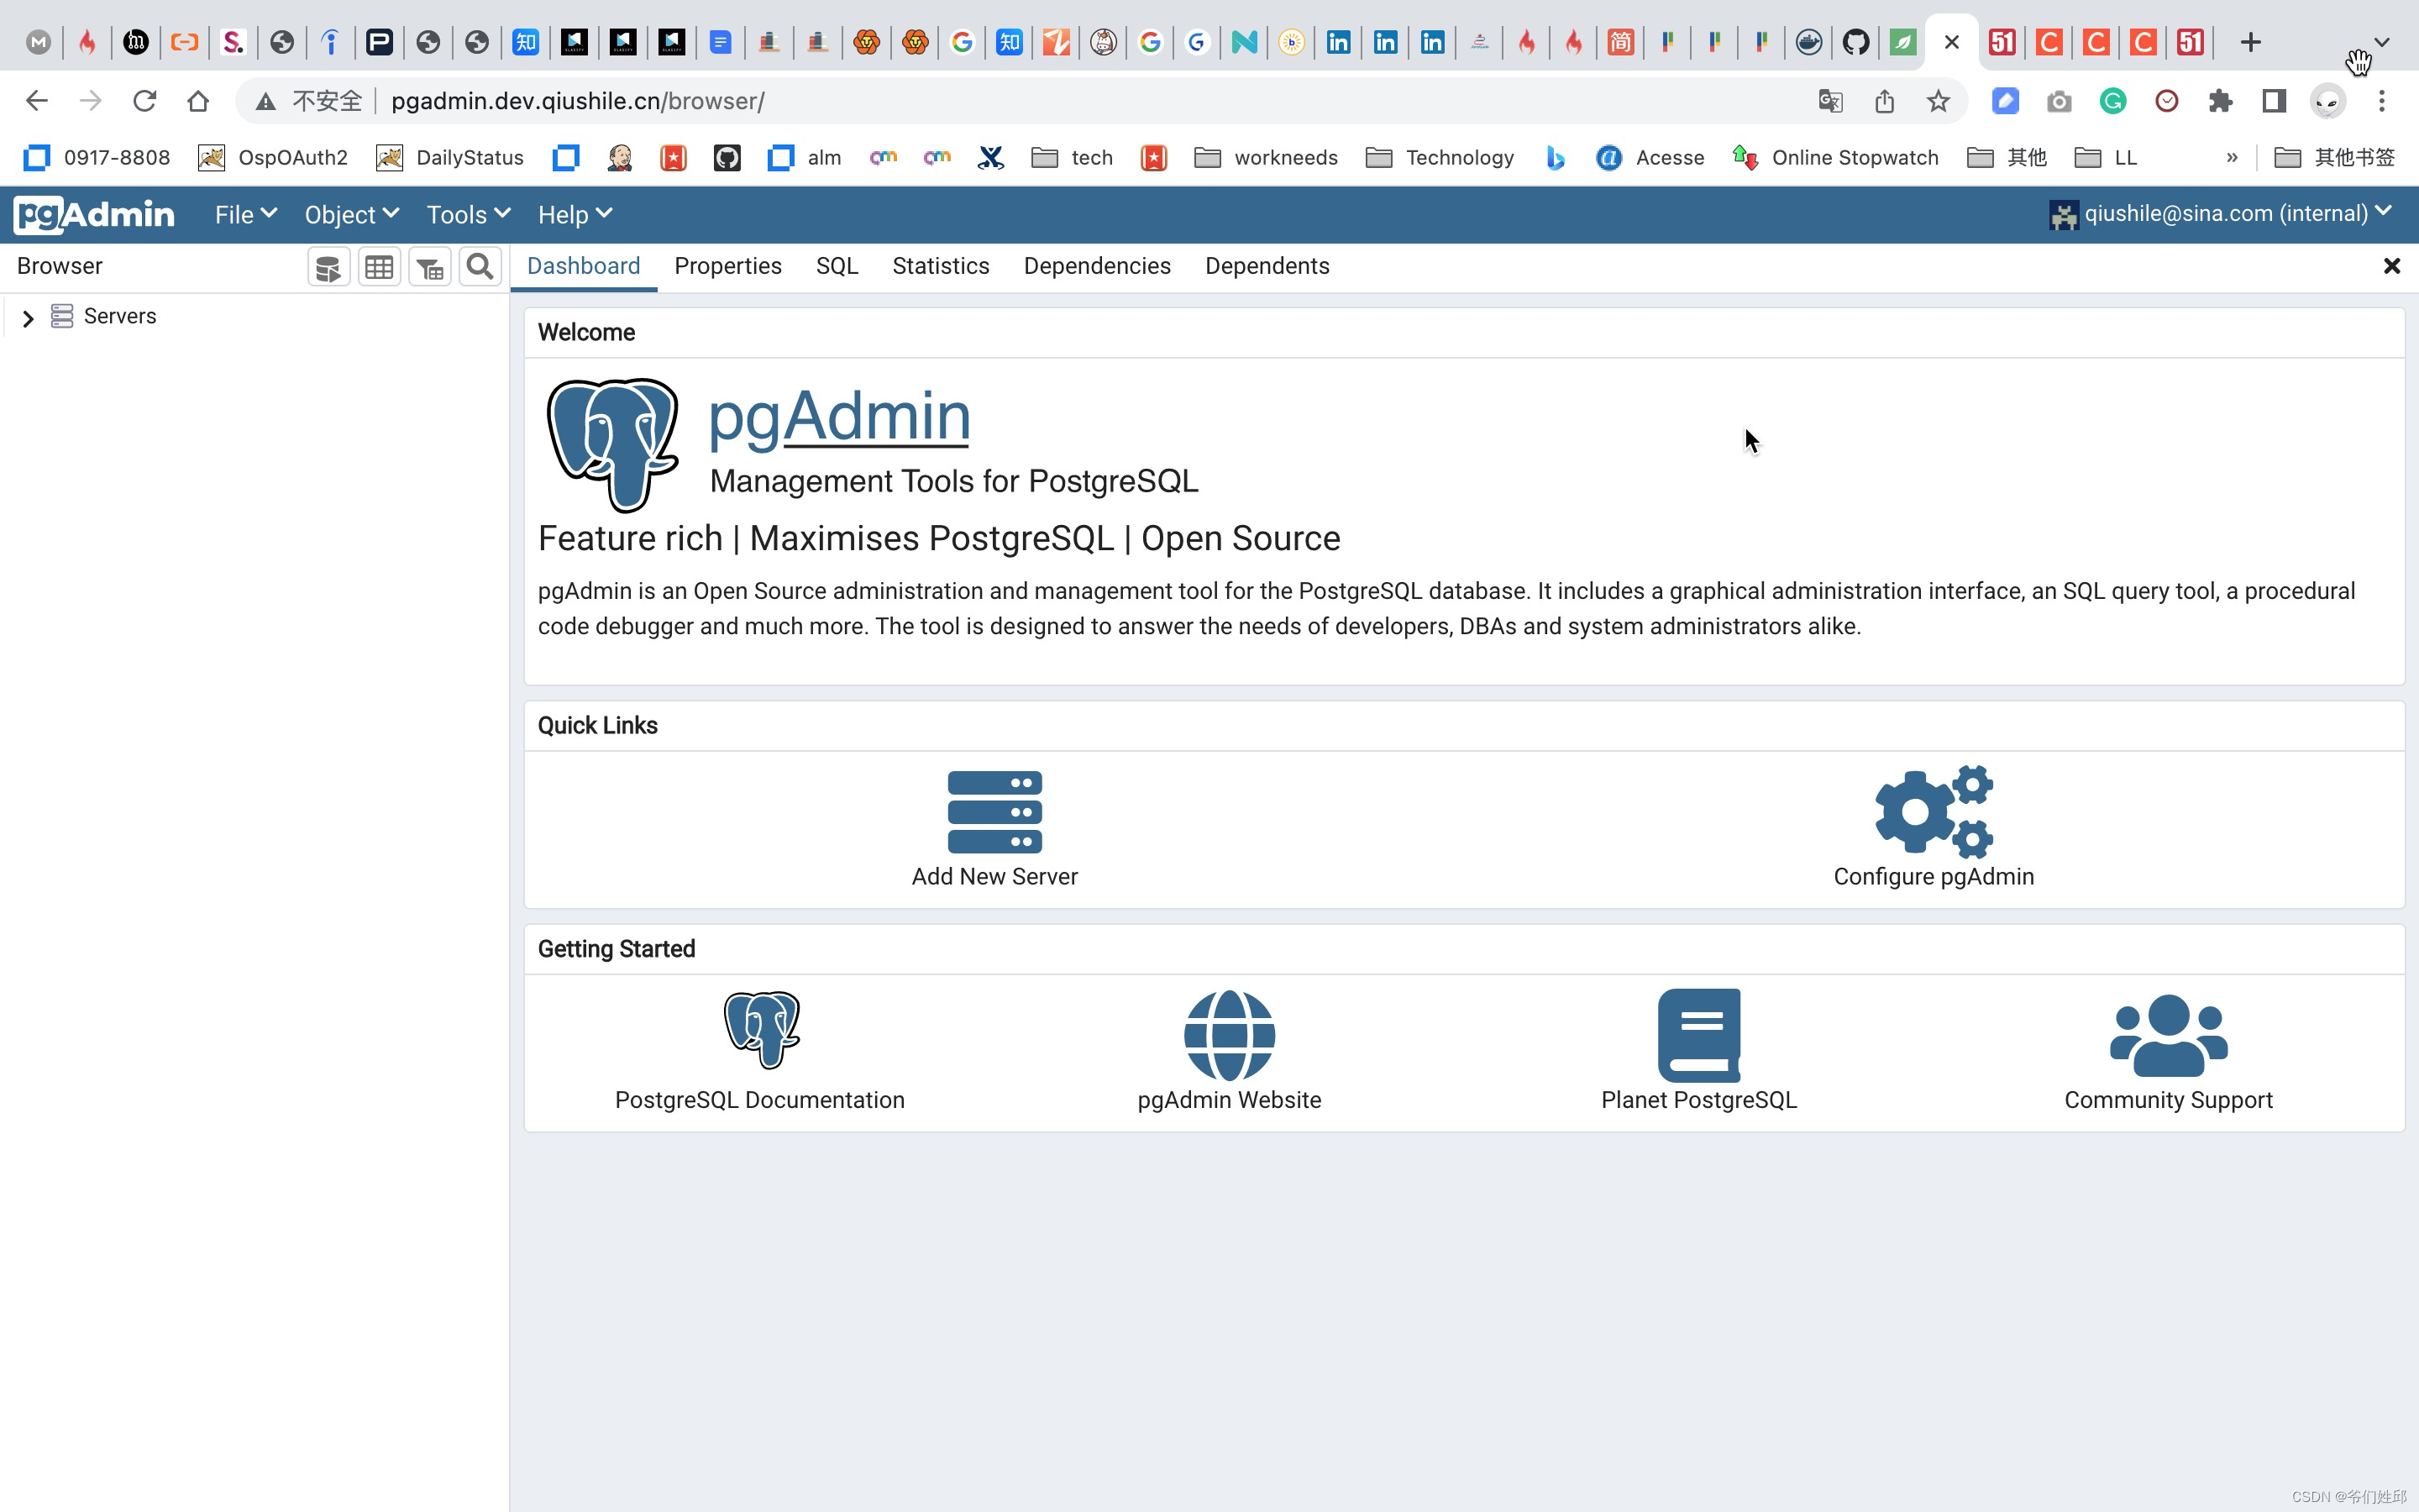Switch to the Statistics tab
The height and width of the screenshot is (1512, 2419).
coord(940,266)
